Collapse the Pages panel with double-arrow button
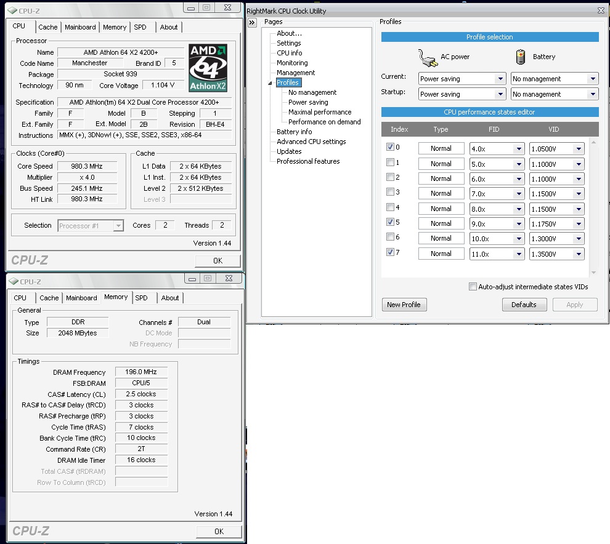Screen dimensions: 610x544 (252, 23)
